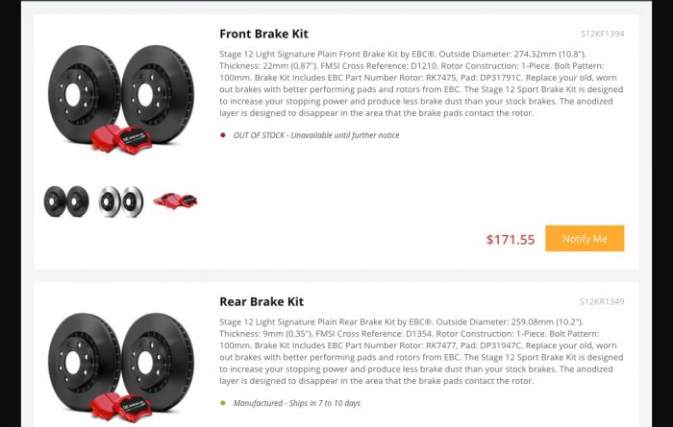Open the Front Brake Kit title link

[263, 34]
